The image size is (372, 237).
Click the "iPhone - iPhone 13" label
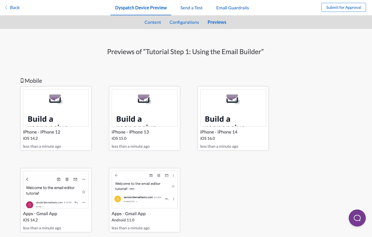click(130, 132)
